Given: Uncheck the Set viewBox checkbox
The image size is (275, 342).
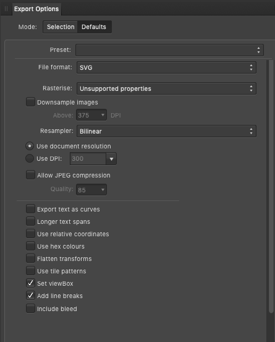Looking at the screenshot, I should [30, 283].
